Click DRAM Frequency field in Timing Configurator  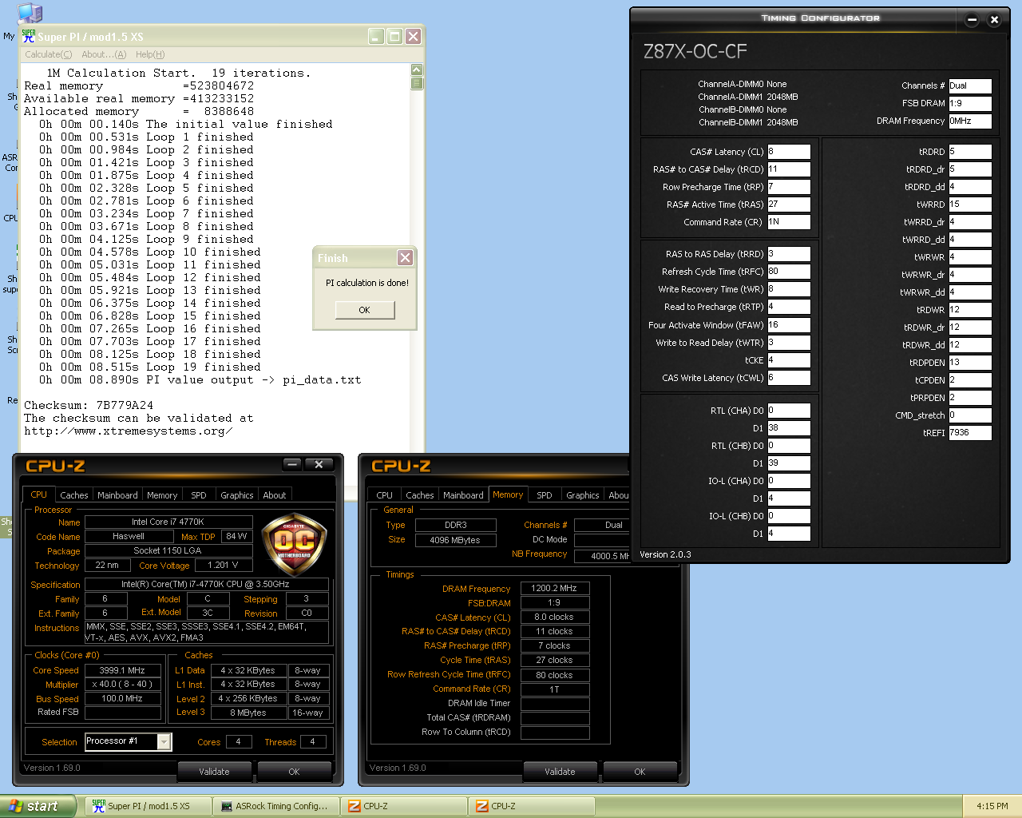pyautogui.click(x=970, y=121)
